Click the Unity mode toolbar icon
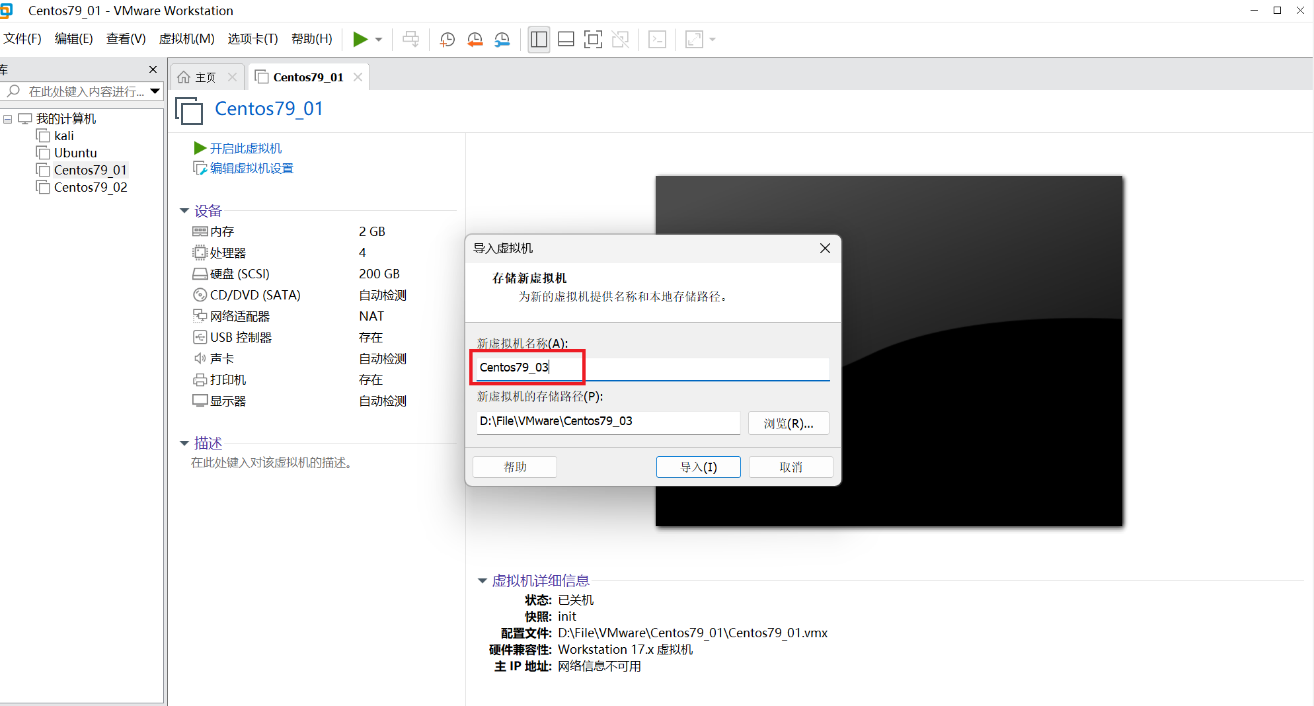The height and width of the screenshot is (706, 1314). (x=620, y=40)
